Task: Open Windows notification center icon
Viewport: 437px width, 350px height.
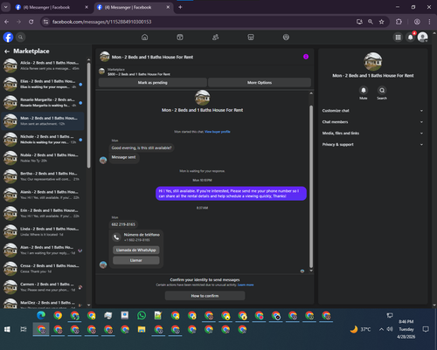Action: point(426,329)
